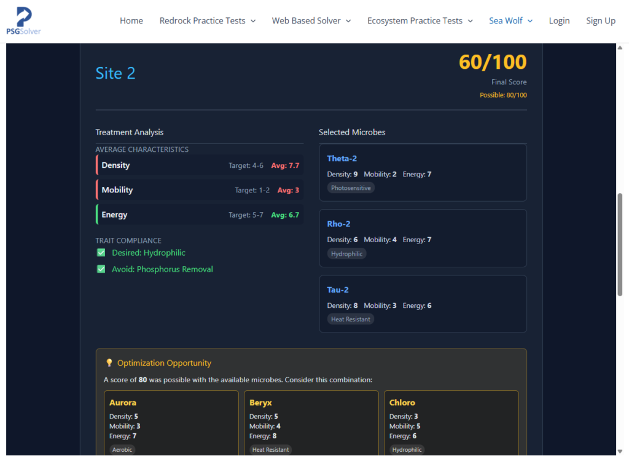Click the green Desired Hydrophilic checkmark
This screenshot has width=629, height=461.
(101, 253)
